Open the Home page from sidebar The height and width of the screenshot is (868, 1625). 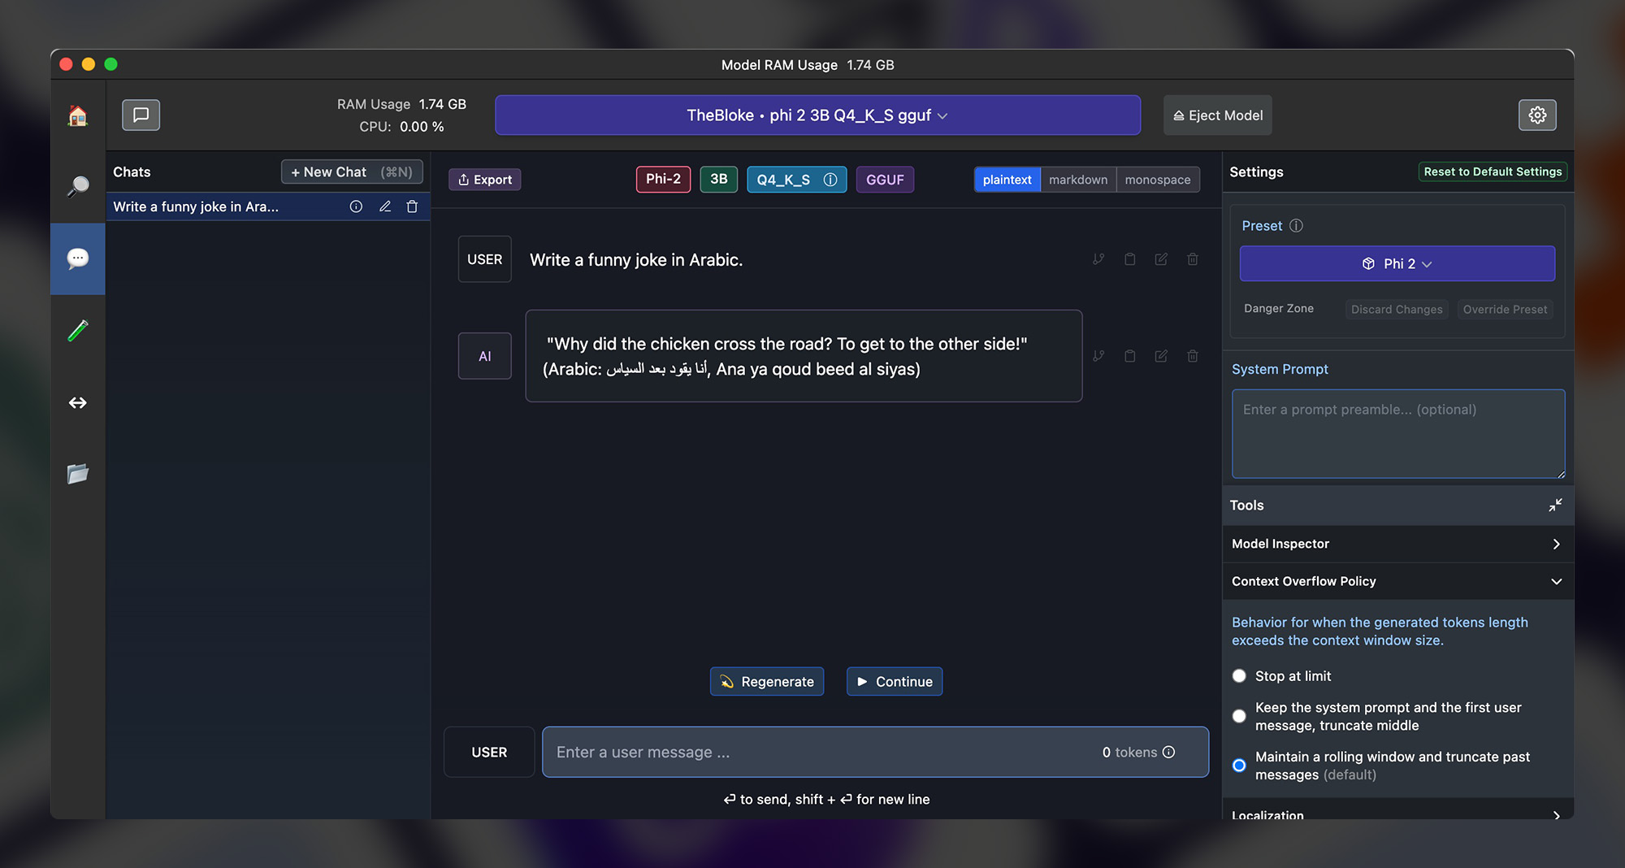(x=78, y=116)
